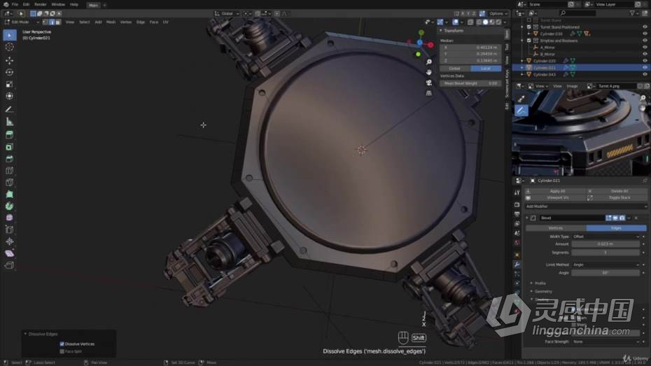
Task: Hide Cylinder.043 with its eye icon
Action: pos(645,75)
